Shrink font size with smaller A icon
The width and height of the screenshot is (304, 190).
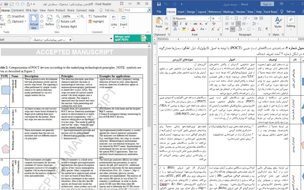219,29
